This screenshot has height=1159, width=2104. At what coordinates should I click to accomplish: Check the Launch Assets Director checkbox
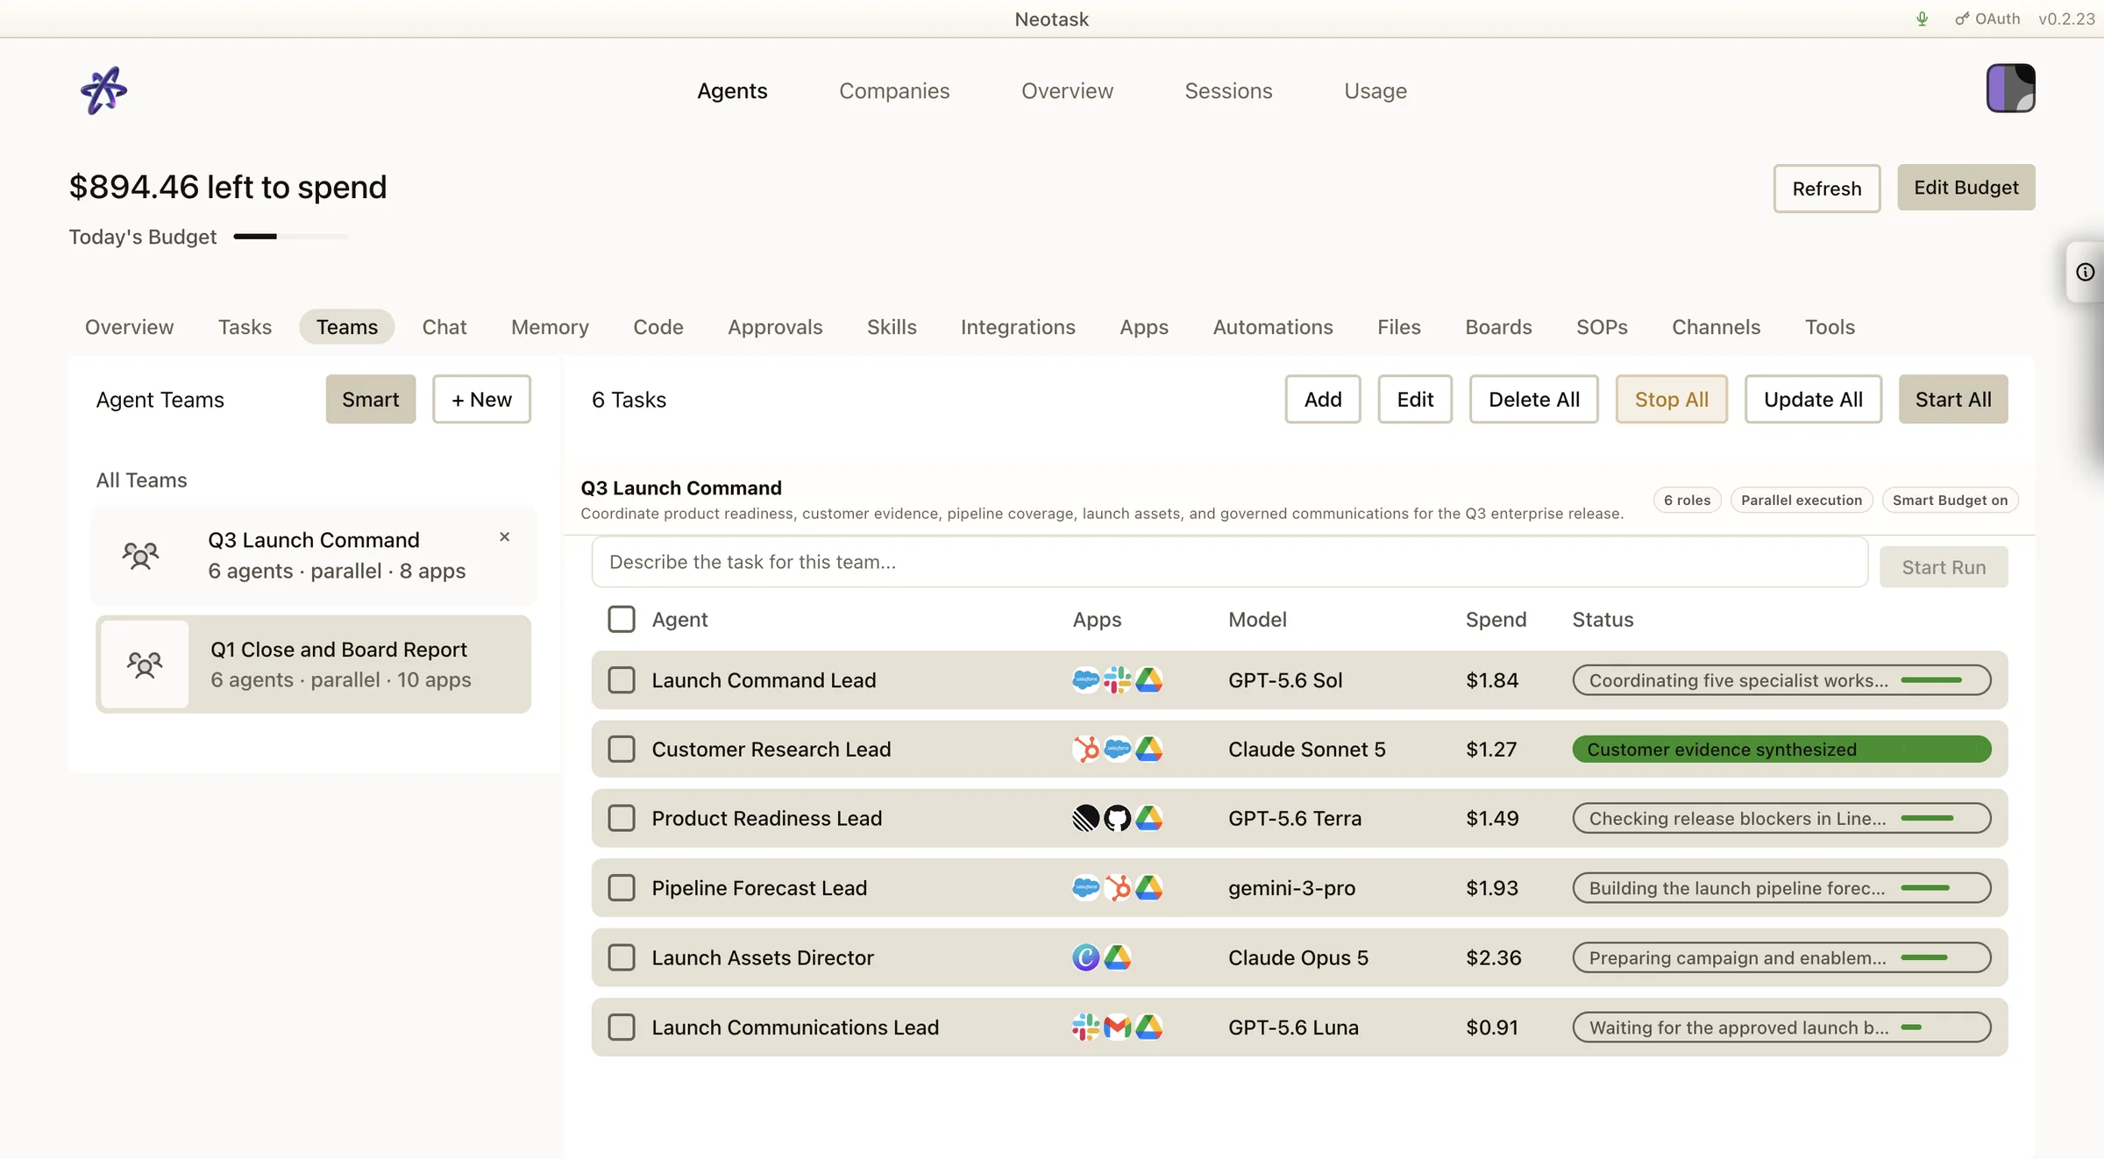(x=622, y=957)
